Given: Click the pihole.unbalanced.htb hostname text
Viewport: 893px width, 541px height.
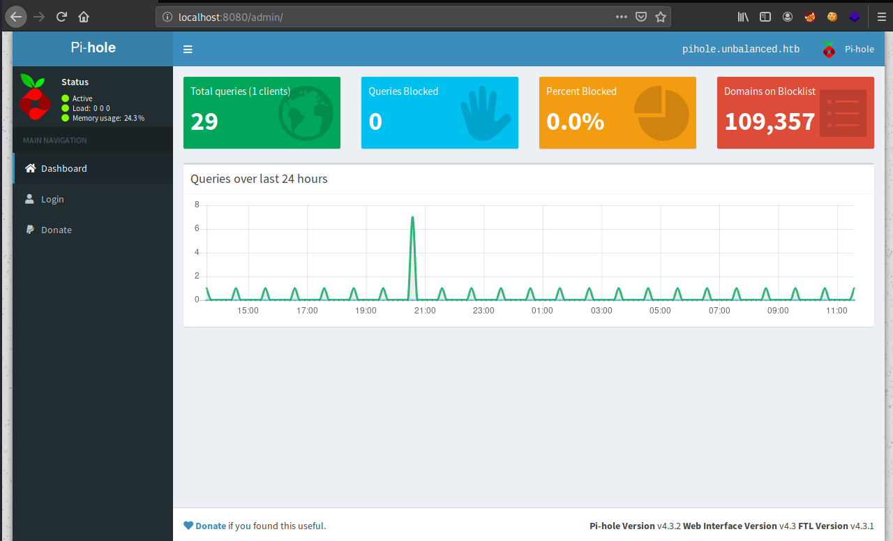Looking at the screenshot, I should click(x=741, y=50).
